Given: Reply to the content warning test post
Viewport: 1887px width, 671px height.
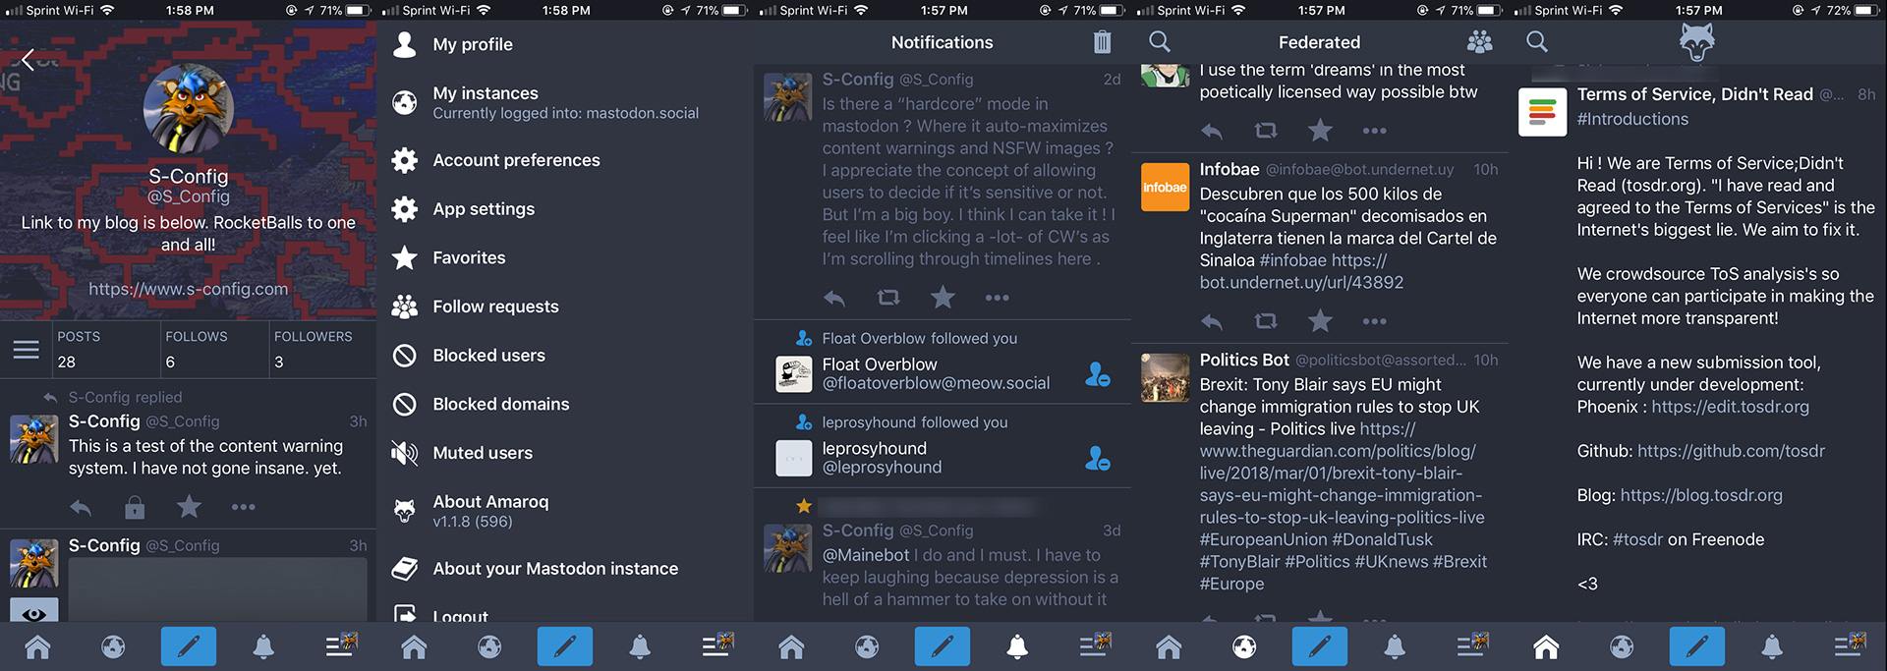Looking at the screenshot, I should [81, 507].
